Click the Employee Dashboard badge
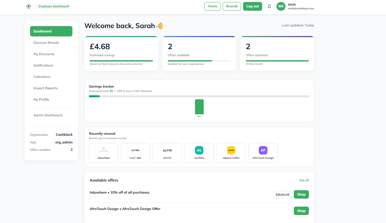Viewport: 386px width, 223px height. pos(54,6)
